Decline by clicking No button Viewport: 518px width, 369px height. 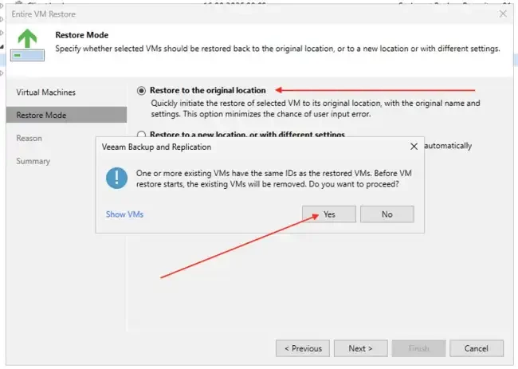(387, 214)
